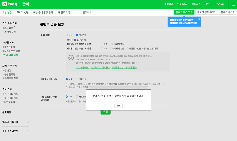Open 블로그 정보 in sidebar
This screenshot has height=141, width=237.
[8, 28]
